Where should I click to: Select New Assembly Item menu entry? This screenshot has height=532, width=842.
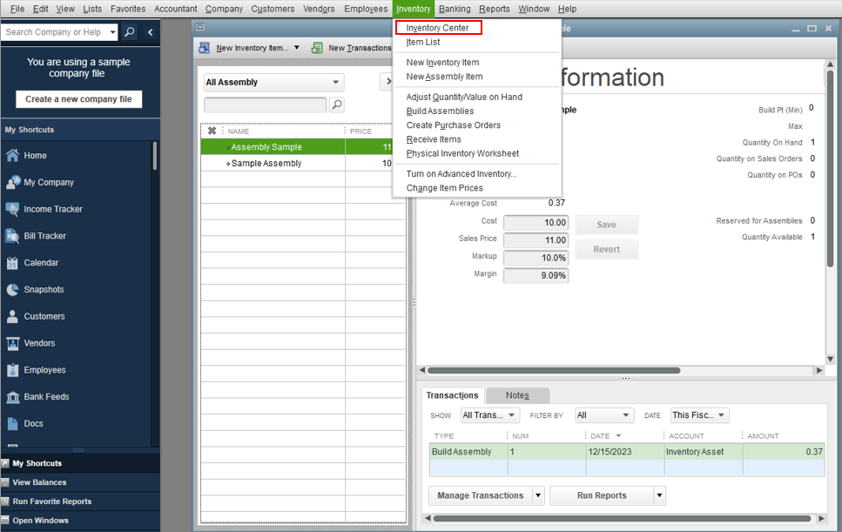(x=444, y=77)
